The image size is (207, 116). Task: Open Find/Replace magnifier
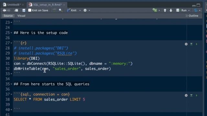pyautogui.click(x=60, y=10)
